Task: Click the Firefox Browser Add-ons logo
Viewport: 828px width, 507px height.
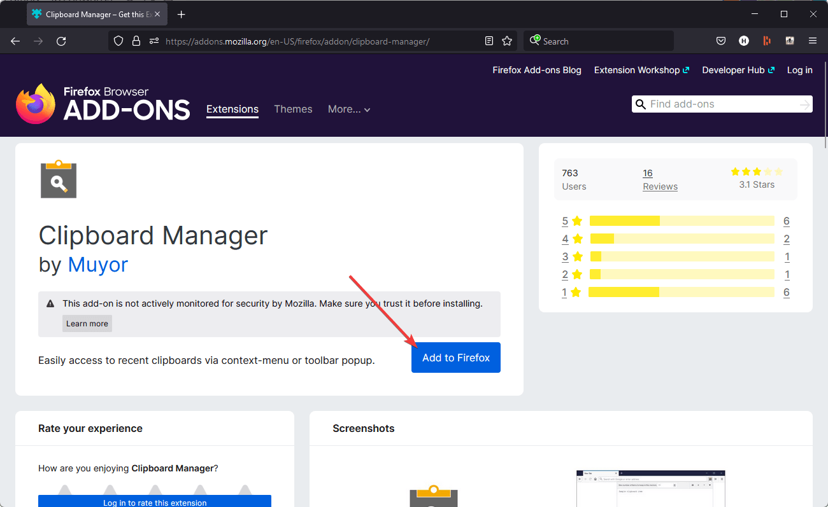Action: (x=103, y=104)
